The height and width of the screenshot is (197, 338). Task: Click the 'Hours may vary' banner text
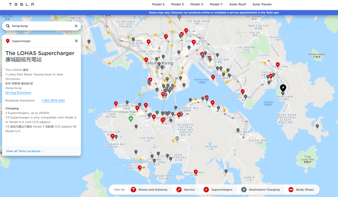[214, 13]
